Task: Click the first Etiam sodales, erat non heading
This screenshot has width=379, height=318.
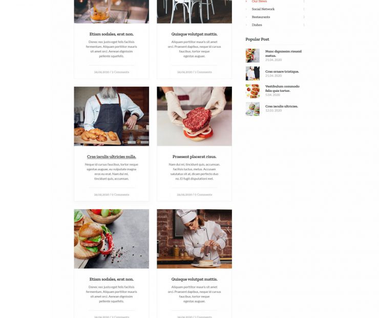Action: click(112, 34)
